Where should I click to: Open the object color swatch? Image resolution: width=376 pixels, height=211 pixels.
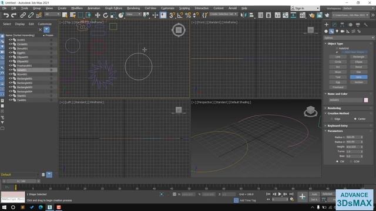366,100
